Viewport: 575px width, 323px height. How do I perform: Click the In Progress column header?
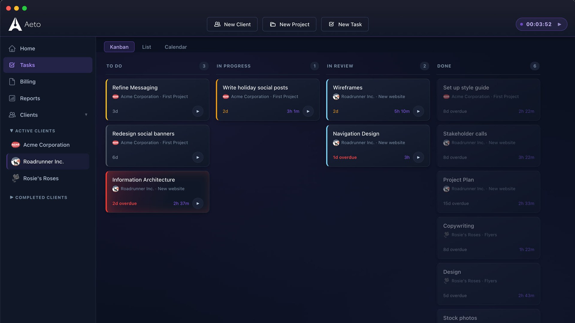(234, 66)
